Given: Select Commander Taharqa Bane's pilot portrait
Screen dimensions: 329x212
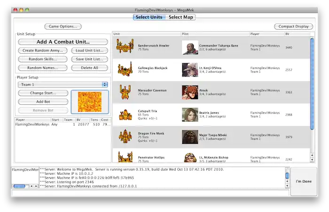Looking at the screenshot, I should pos(190,47).
